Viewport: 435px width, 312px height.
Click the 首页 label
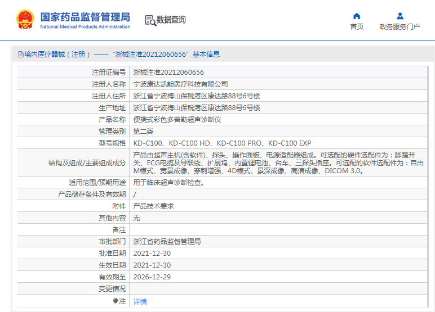click(357, 26)
